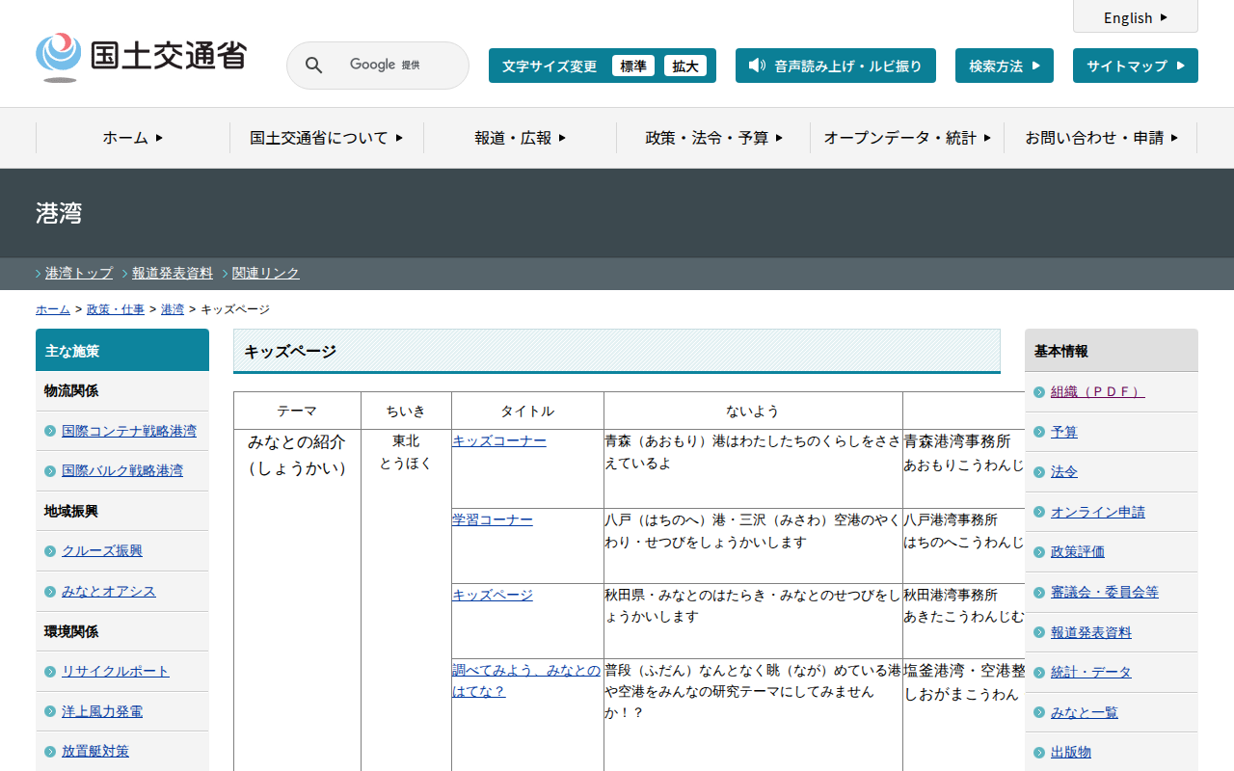This screenshot has width=1234, height=771.
Task: Switch text size to 拡大
Action: point(684,66)
